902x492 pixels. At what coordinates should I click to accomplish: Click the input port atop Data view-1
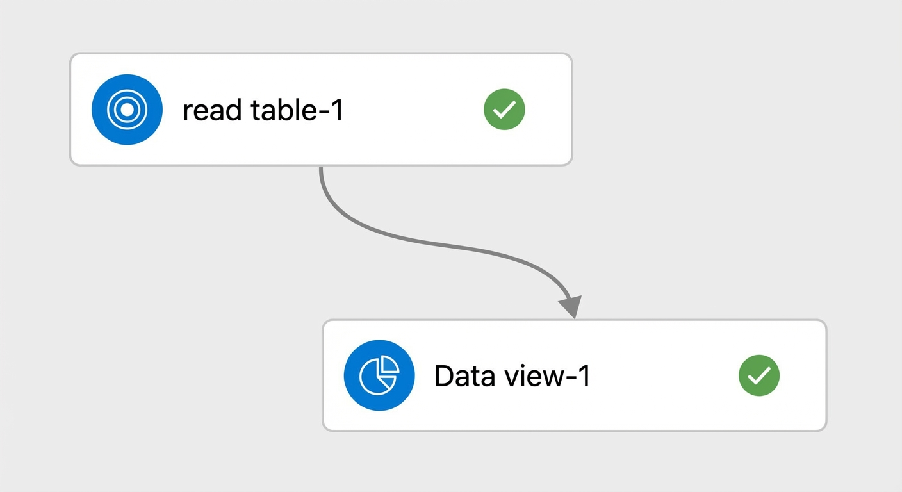pyautogui.click(x=575, y=320)
